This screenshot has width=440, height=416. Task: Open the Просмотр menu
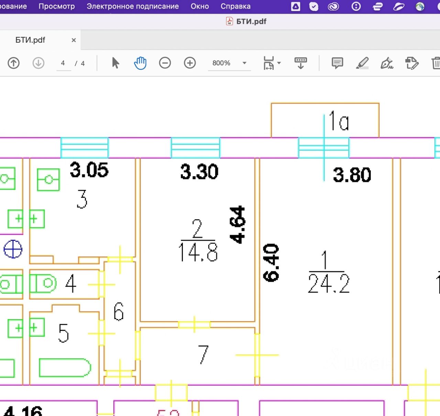(56, 7)
